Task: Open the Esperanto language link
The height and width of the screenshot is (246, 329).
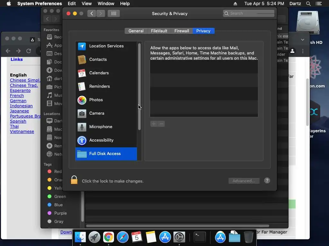Action: coord(20,91)
